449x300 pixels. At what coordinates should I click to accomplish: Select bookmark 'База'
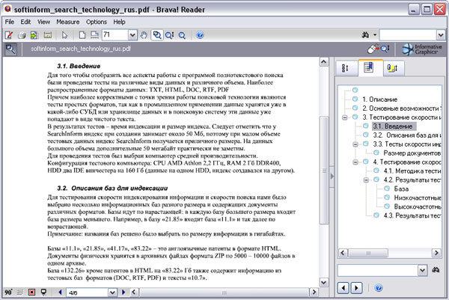(x=401, y=189)
